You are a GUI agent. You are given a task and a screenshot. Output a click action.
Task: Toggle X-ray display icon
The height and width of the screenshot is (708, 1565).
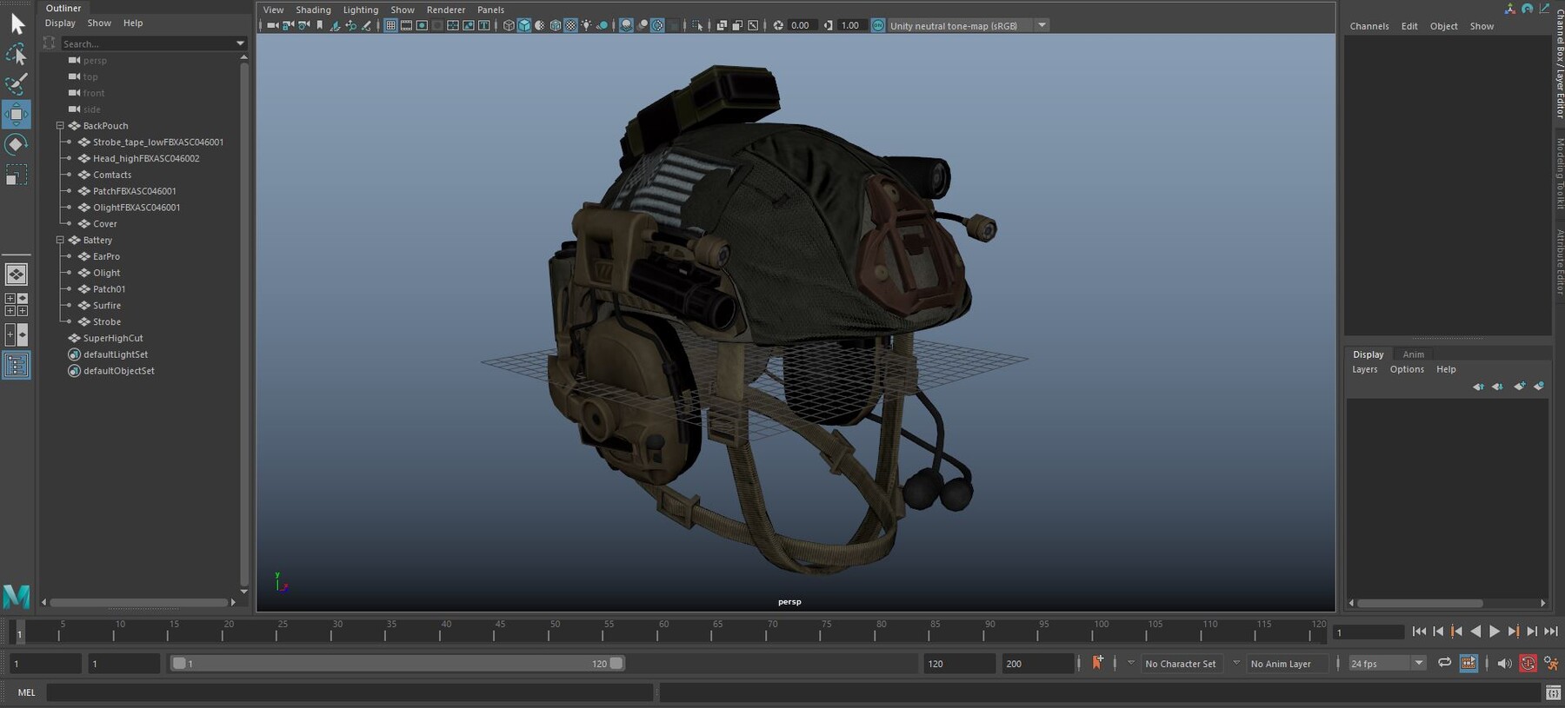point(722,25)
